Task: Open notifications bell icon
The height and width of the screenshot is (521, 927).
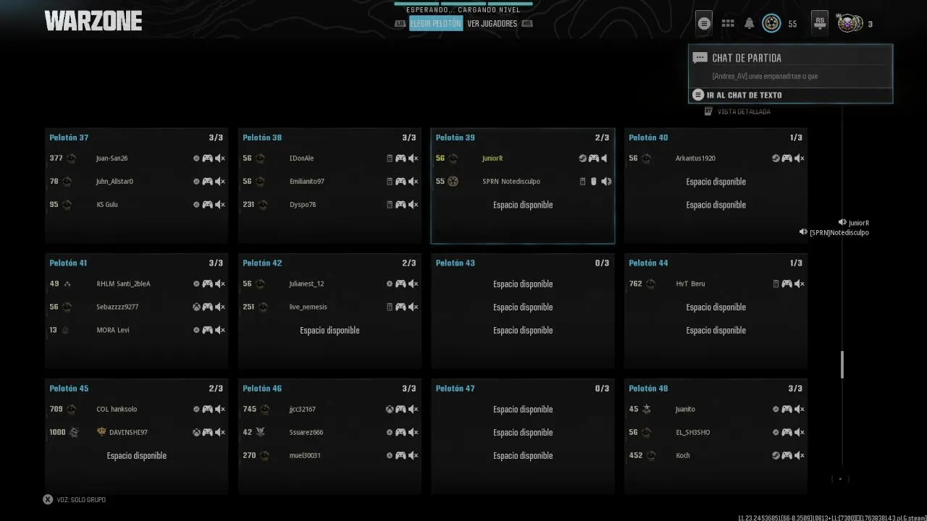Action: tap(750, 23)
